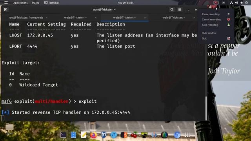Image resolution: width=251 pixels, height=141 pixels.
Task: Click the Terminal app menu in top bar
Action: (x=51, y=3)
